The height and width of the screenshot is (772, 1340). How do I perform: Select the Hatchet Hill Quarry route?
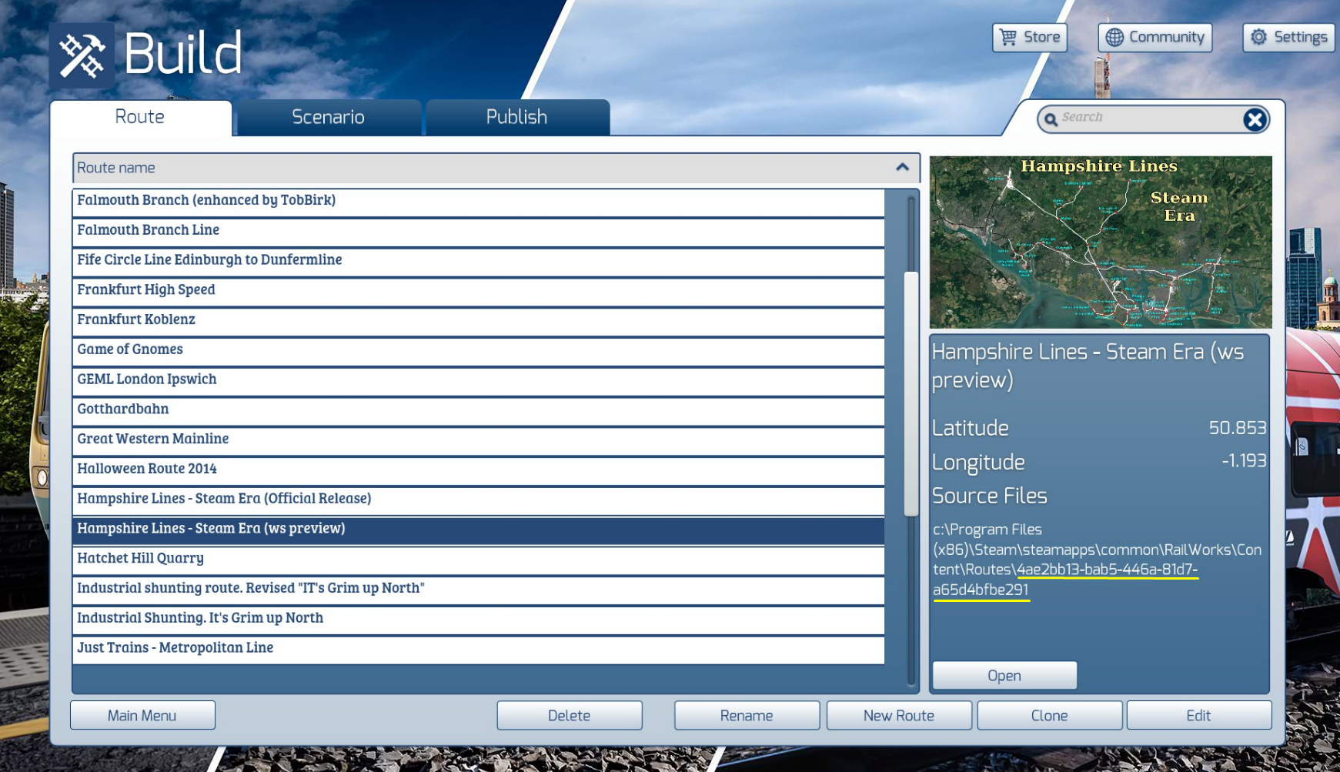point(479,560)
